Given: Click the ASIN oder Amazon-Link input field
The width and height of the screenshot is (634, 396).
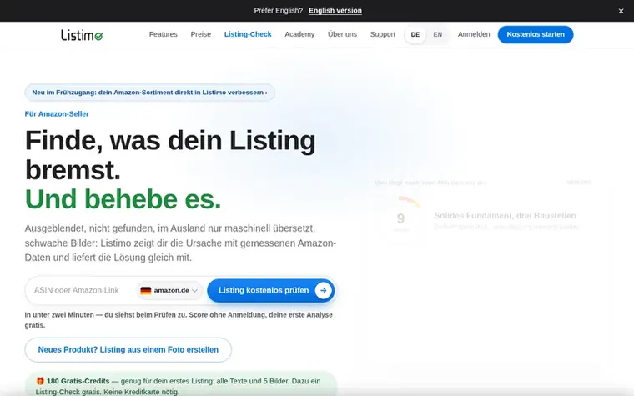Looking at the screenshot, I should (x=81, y=290).
